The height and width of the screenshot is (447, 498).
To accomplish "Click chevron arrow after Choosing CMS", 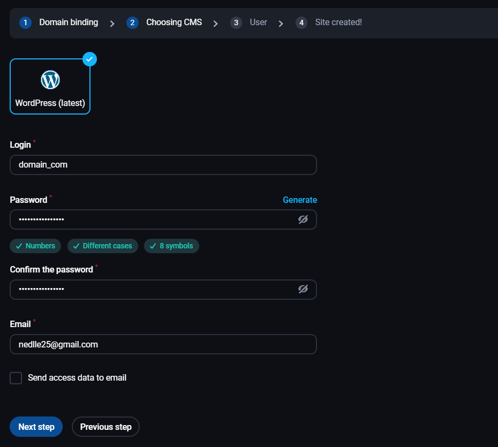I will point(215,24).
